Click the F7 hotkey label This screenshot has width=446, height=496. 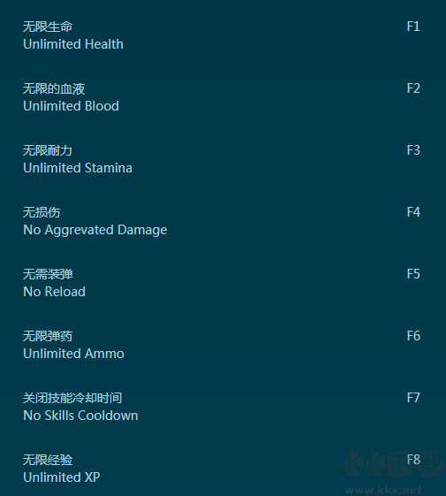coord(413,398)
